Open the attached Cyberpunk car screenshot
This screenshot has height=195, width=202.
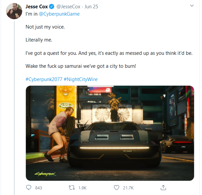(110, 133)
